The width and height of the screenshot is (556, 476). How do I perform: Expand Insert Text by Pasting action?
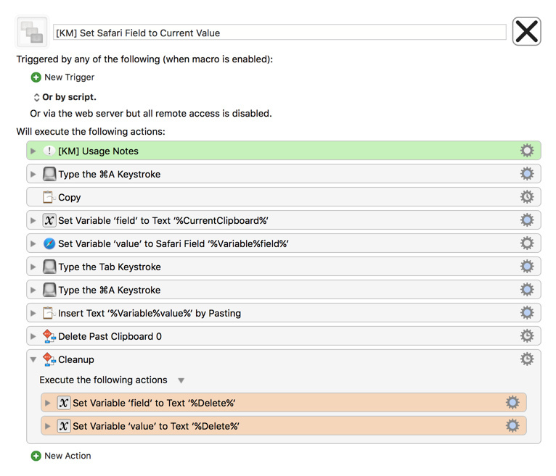(x=33, y=313)
